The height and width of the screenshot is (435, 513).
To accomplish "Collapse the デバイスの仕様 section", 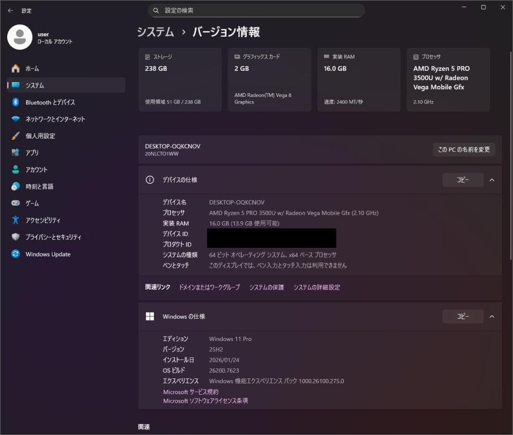I will coord(492,180).
